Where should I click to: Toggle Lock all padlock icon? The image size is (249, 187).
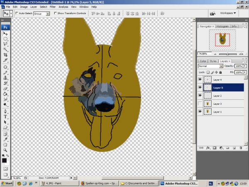220,72
